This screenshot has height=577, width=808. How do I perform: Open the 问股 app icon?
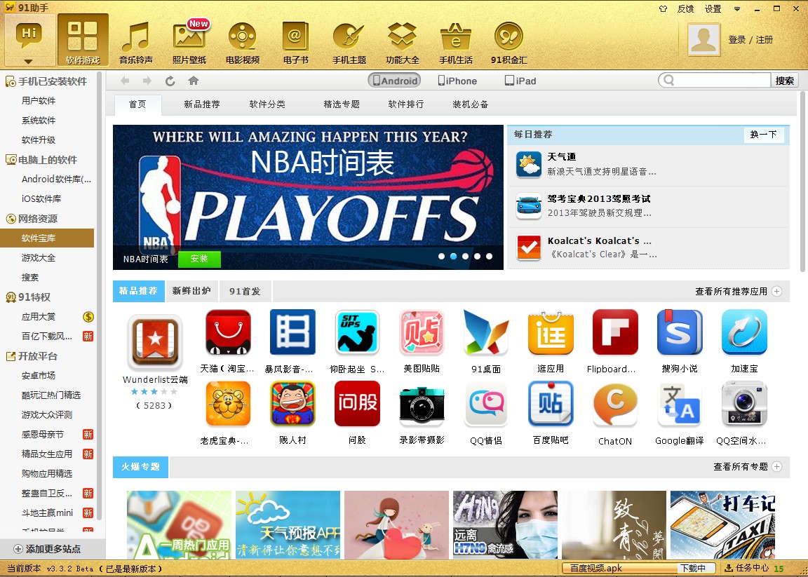point(357,404)
